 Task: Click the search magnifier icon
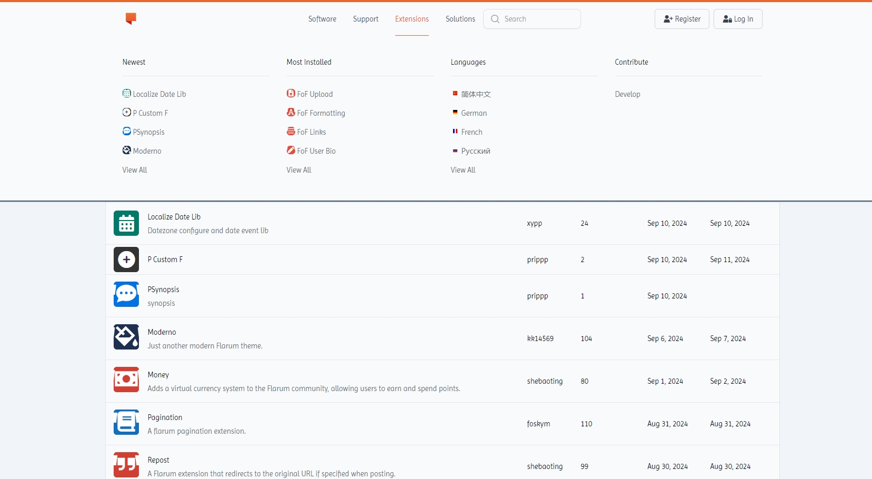(x=495, y=19)
